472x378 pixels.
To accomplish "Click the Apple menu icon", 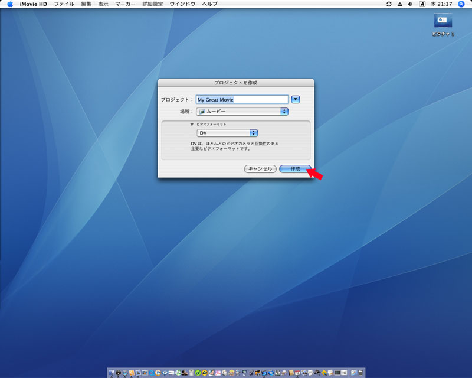I will (10, 4).
